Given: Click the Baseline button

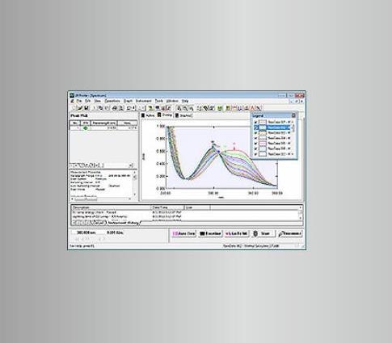Looking at the screenshot, I should click(210, 233).
